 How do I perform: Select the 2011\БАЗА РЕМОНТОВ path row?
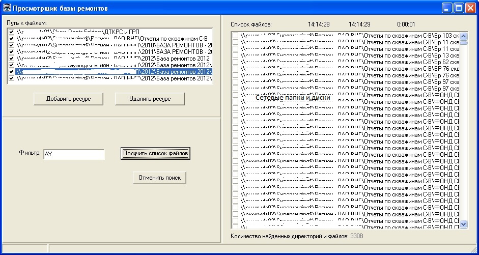point(114,51)
